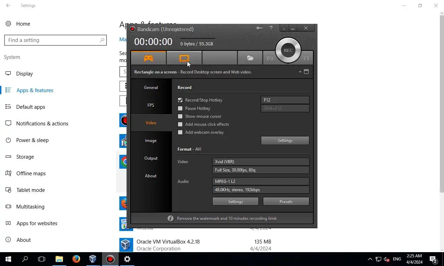
Task: Open the Action Center notifications icon
Action: tap(433, 259)
